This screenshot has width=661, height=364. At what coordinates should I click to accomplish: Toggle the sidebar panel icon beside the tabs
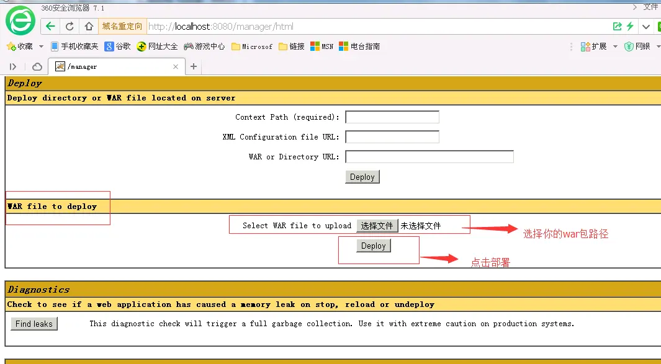(12, 66)
